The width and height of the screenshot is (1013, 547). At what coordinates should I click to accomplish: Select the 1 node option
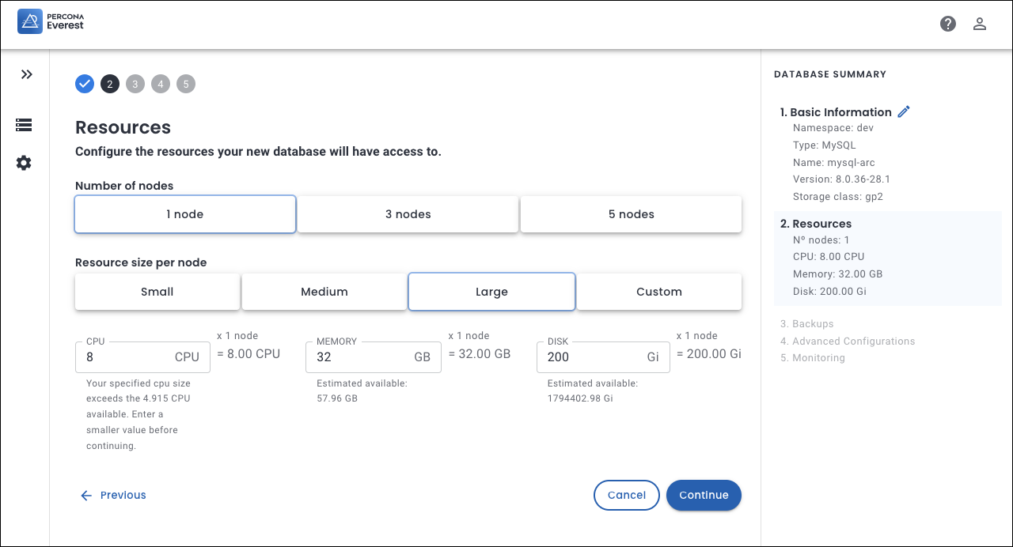185,214
